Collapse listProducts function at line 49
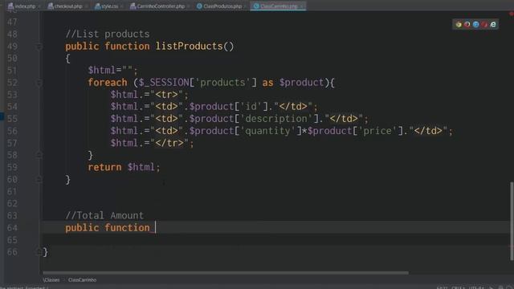The width and height of the screenshot is (514, 289). (39, 47)
